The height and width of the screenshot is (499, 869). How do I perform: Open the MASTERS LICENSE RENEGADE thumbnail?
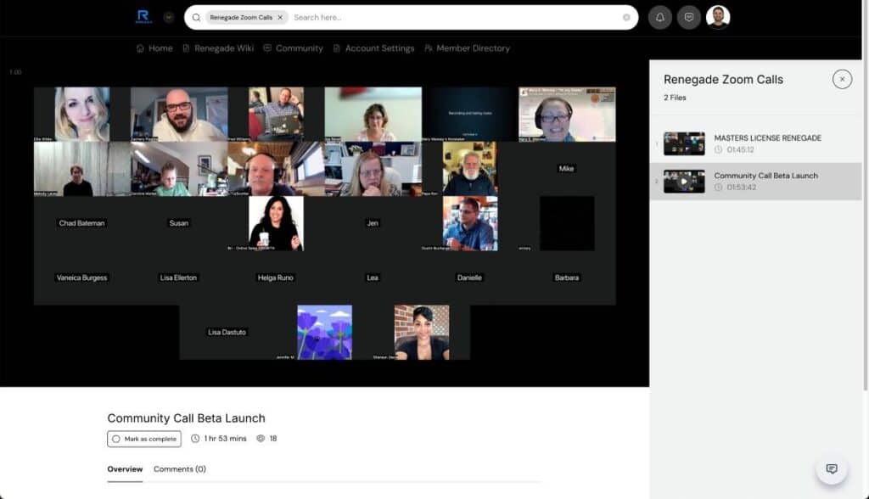click(685, 143)
